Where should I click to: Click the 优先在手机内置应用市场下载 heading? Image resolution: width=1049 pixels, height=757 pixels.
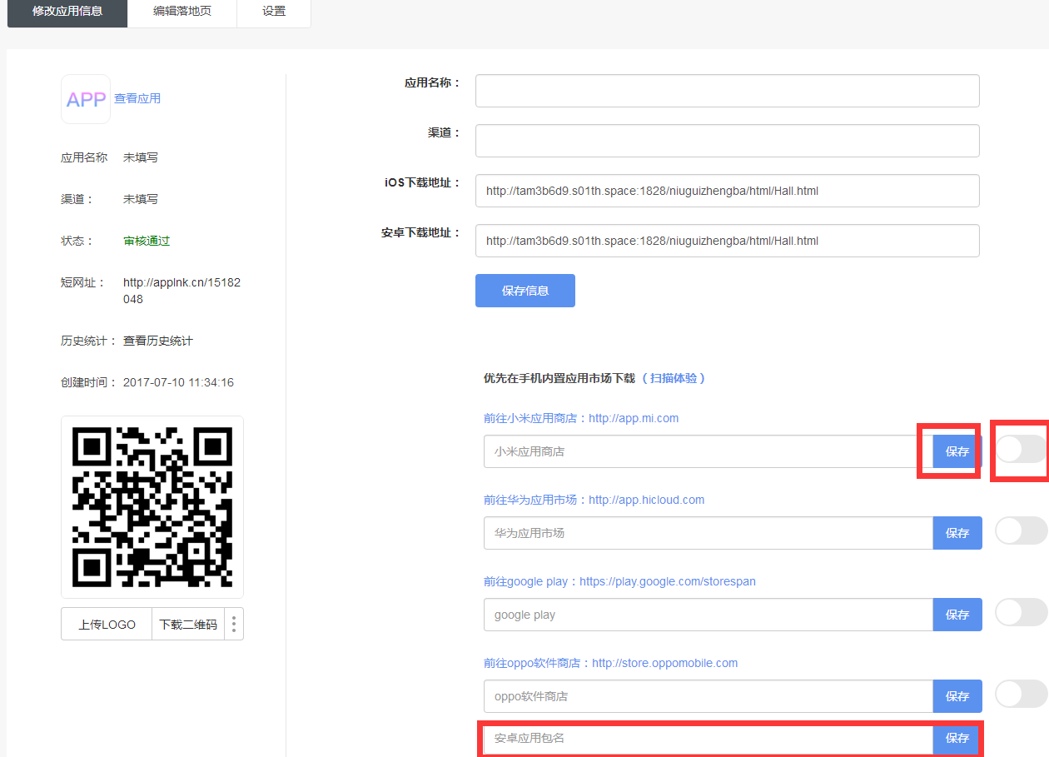pos(559,378)
